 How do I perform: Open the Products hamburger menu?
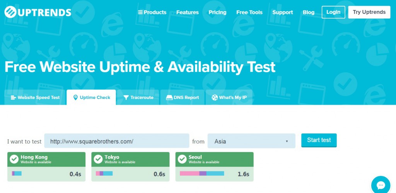click(152, 12)
